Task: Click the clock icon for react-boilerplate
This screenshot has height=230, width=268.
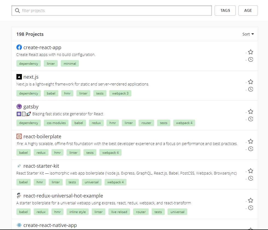Action: coord(250,149)
